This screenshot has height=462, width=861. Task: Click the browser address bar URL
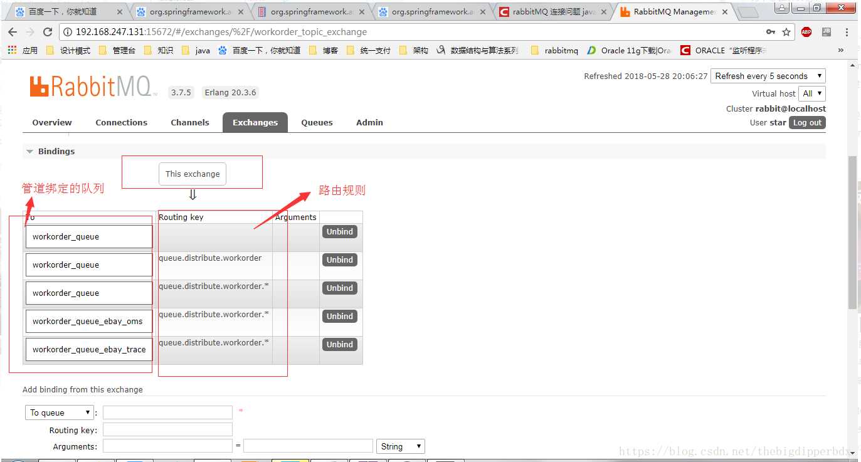221,32
